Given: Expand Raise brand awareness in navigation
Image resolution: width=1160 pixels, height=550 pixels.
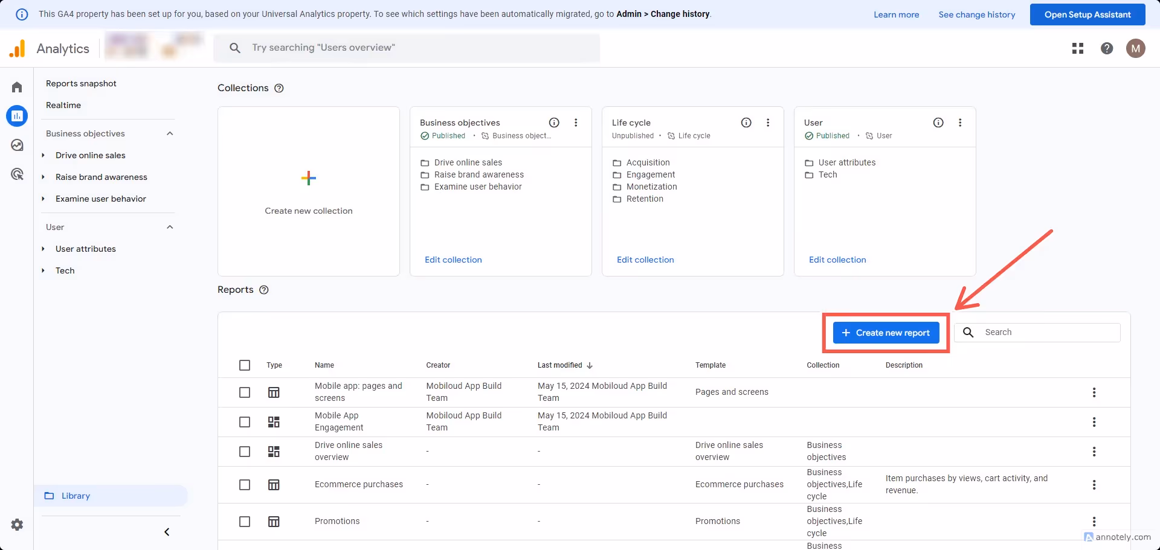Looking at the screenshot, I should point(43,177).
